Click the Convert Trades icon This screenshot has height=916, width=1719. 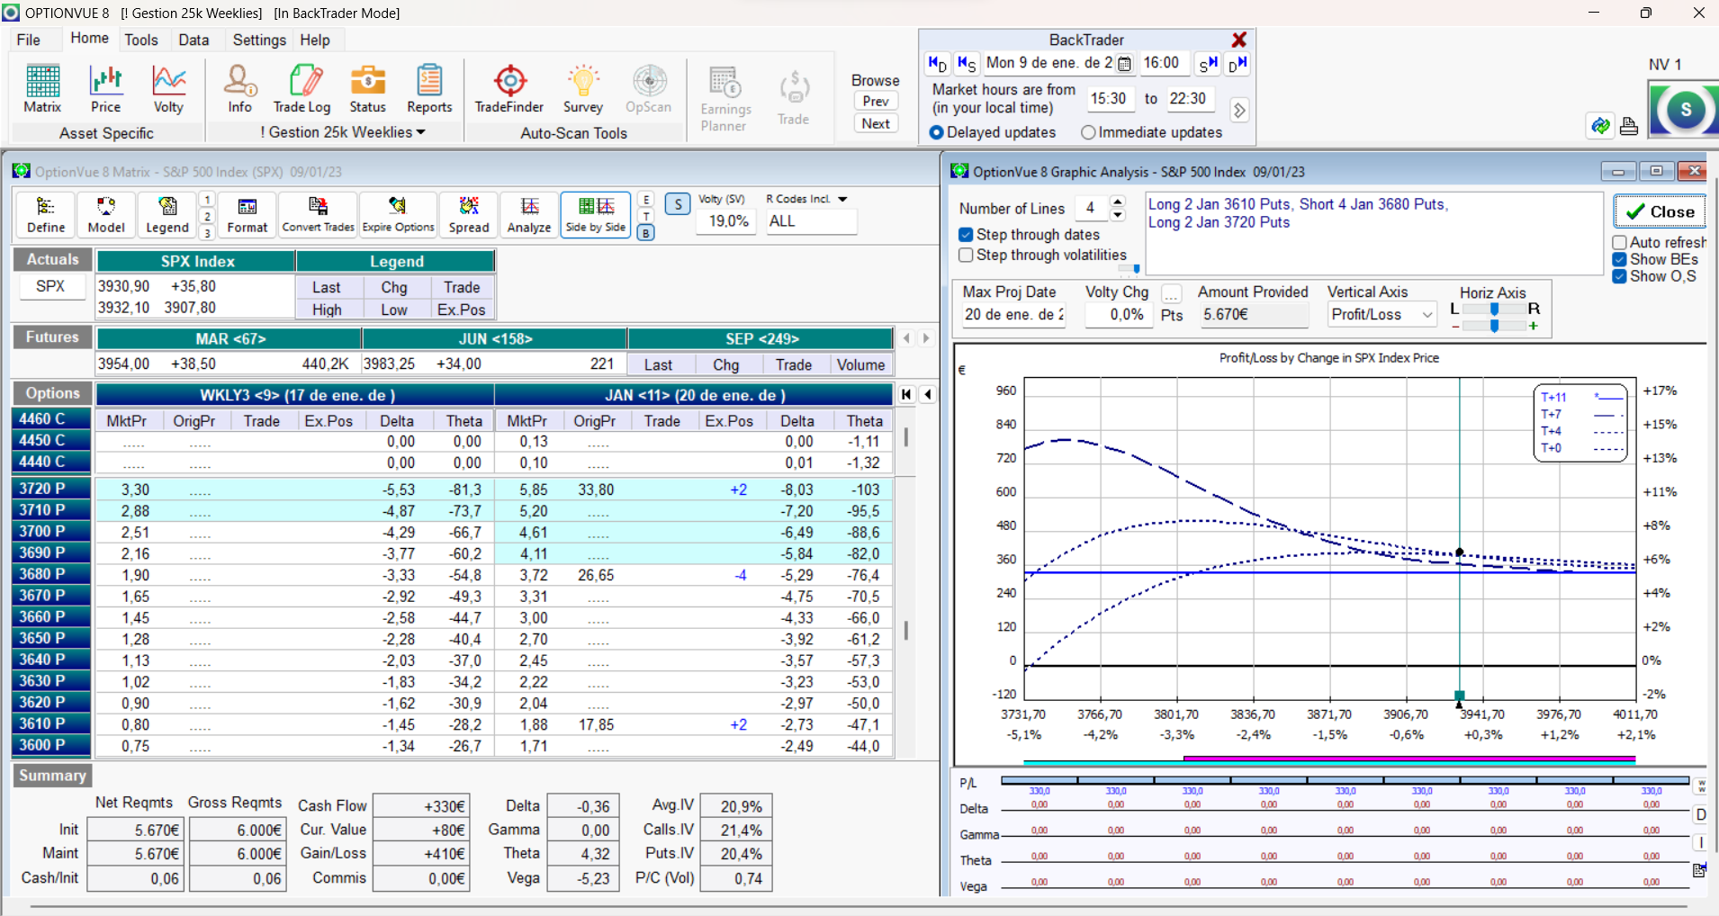click(318, 214)
